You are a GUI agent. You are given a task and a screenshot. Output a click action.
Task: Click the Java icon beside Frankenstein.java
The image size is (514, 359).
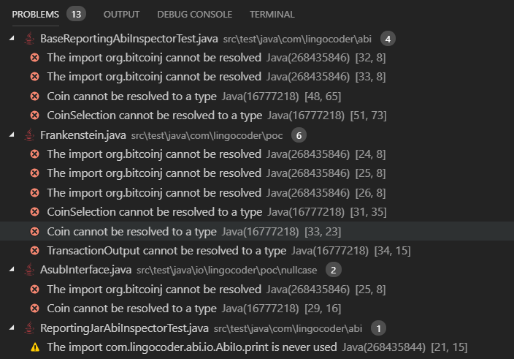[x=29, y=135]
